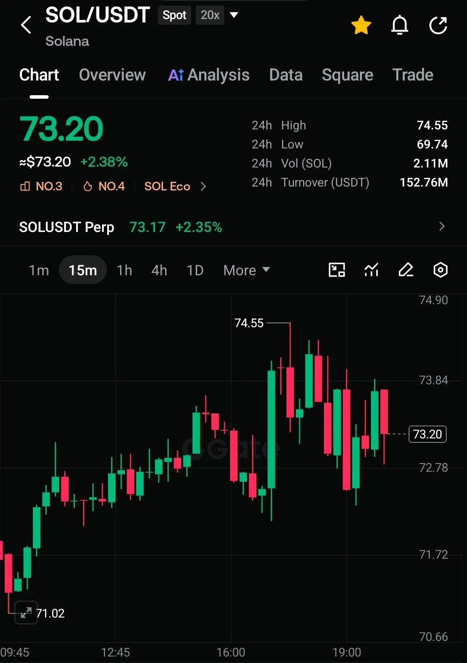467x663 pixels.
Task: Tap the large 73.20 price
Action: pyautogui.click(x=61, y=129)
